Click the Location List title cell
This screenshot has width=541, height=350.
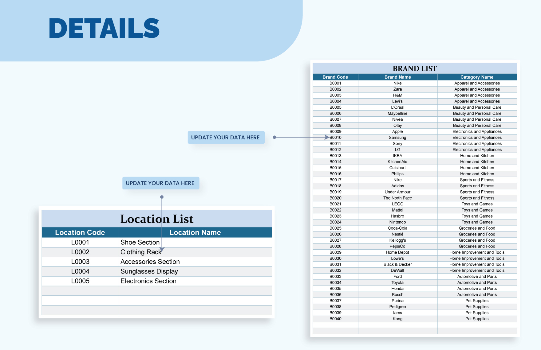[157, 219]
